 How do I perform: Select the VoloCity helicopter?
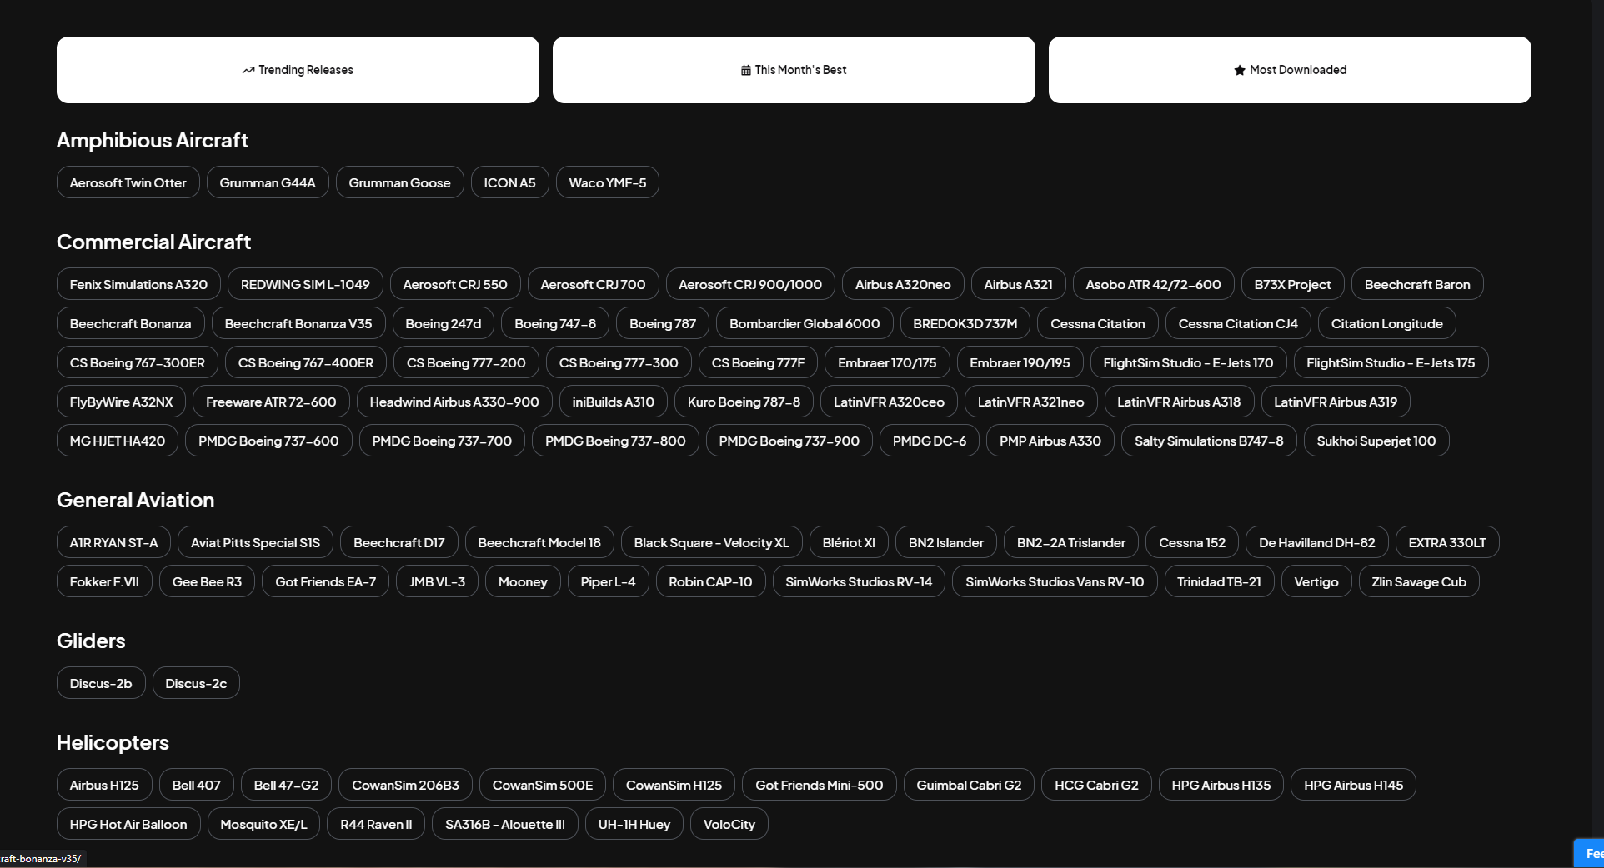728,824
